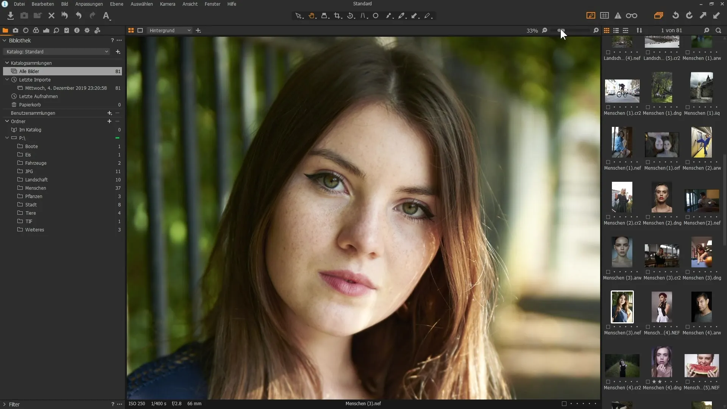The height and width of the screenshot is (409, 727).
Task: Click the delete X icon in toolbar
Action: coord(51,16)
